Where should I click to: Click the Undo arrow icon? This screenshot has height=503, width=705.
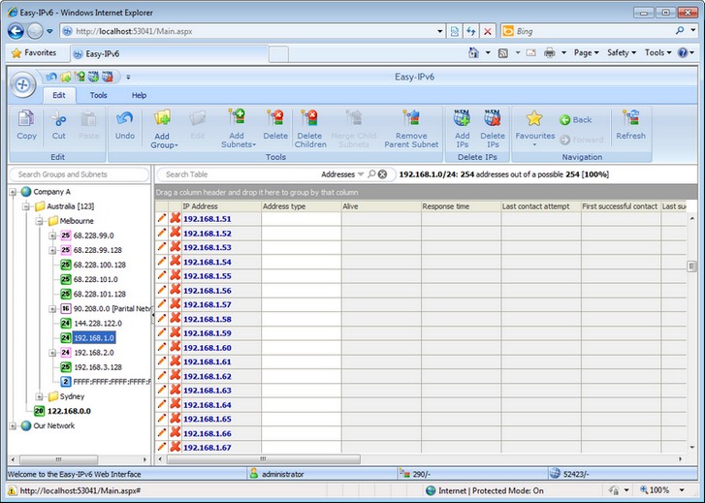(x=124, y=118)
